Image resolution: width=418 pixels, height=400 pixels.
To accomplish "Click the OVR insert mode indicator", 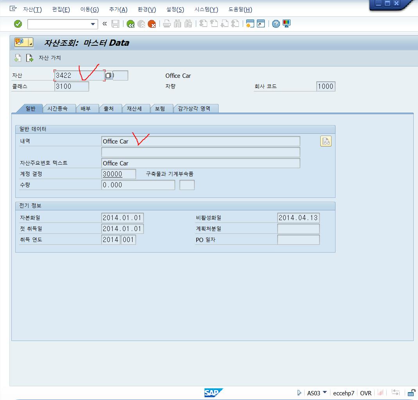I will point(366,393).
